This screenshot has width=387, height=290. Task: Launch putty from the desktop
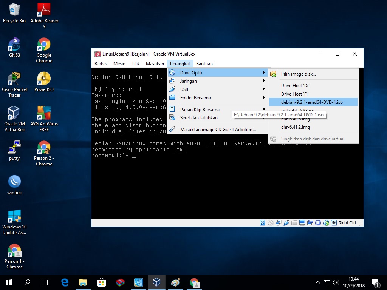click(x=14, y=148)
